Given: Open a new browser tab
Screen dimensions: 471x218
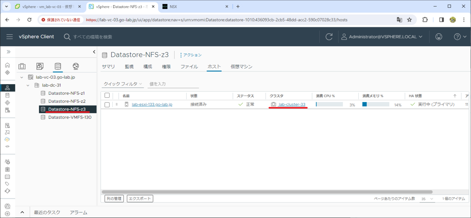Looking at the screenshot, I should pyautogui.click(x=238, y=6).
